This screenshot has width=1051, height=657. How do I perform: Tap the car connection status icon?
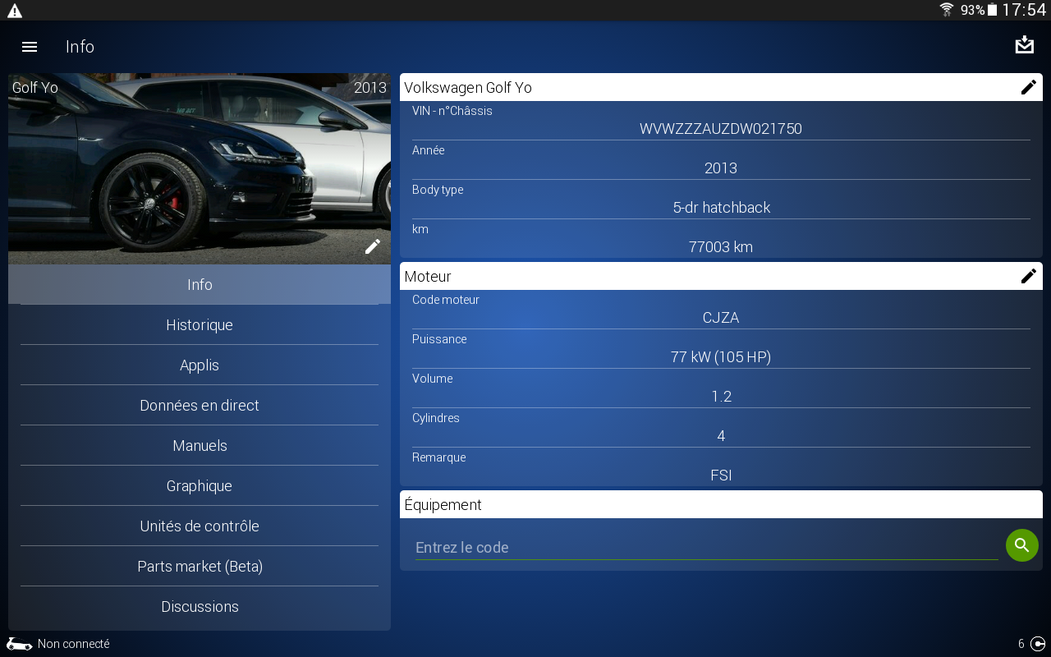click(x=20, y=644)
